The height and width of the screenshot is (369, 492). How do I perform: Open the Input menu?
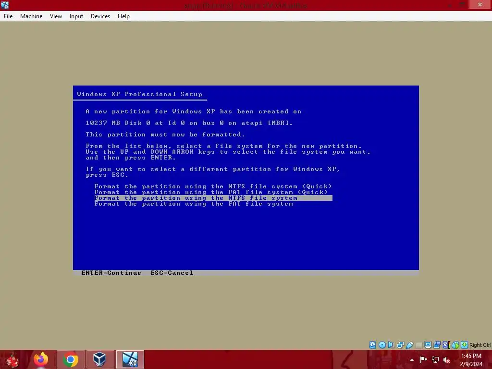tap(76, 16)
